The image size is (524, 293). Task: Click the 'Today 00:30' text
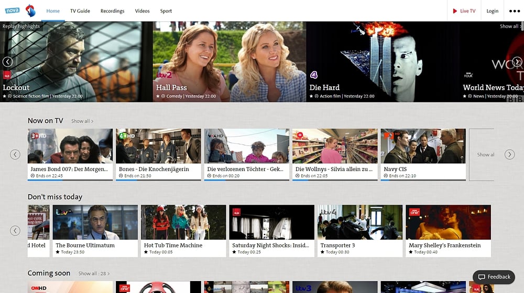[x=337, y=252]
